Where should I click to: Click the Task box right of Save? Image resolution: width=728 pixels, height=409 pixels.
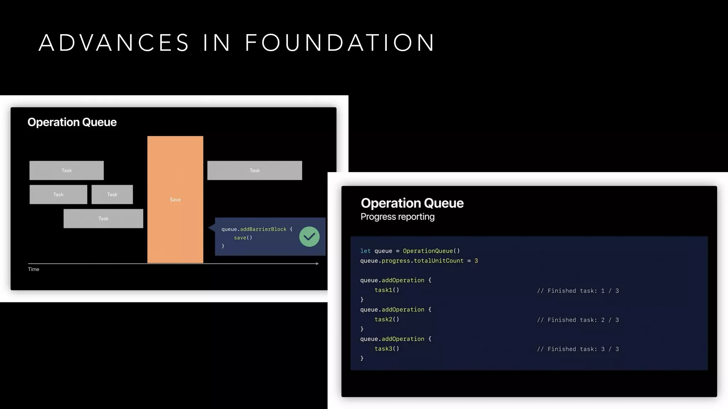(x=255, y=170)
